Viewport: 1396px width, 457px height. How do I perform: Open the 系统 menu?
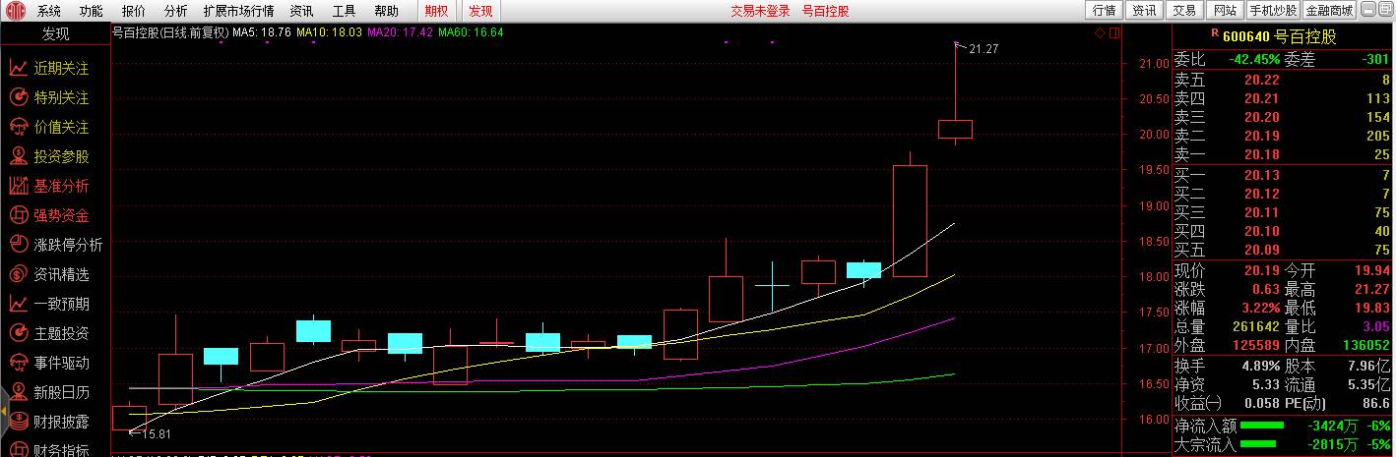(49, 11)
